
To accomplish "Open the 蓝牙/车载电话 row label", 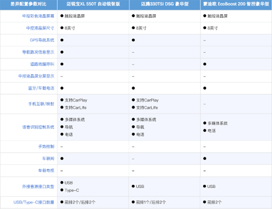I will point(41,88).
